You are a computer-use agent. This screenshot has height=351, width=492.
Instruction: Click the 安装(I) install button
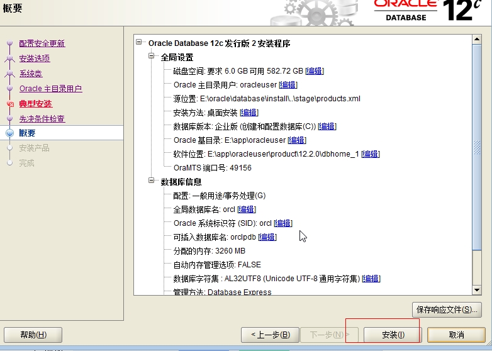pos(393,335)
